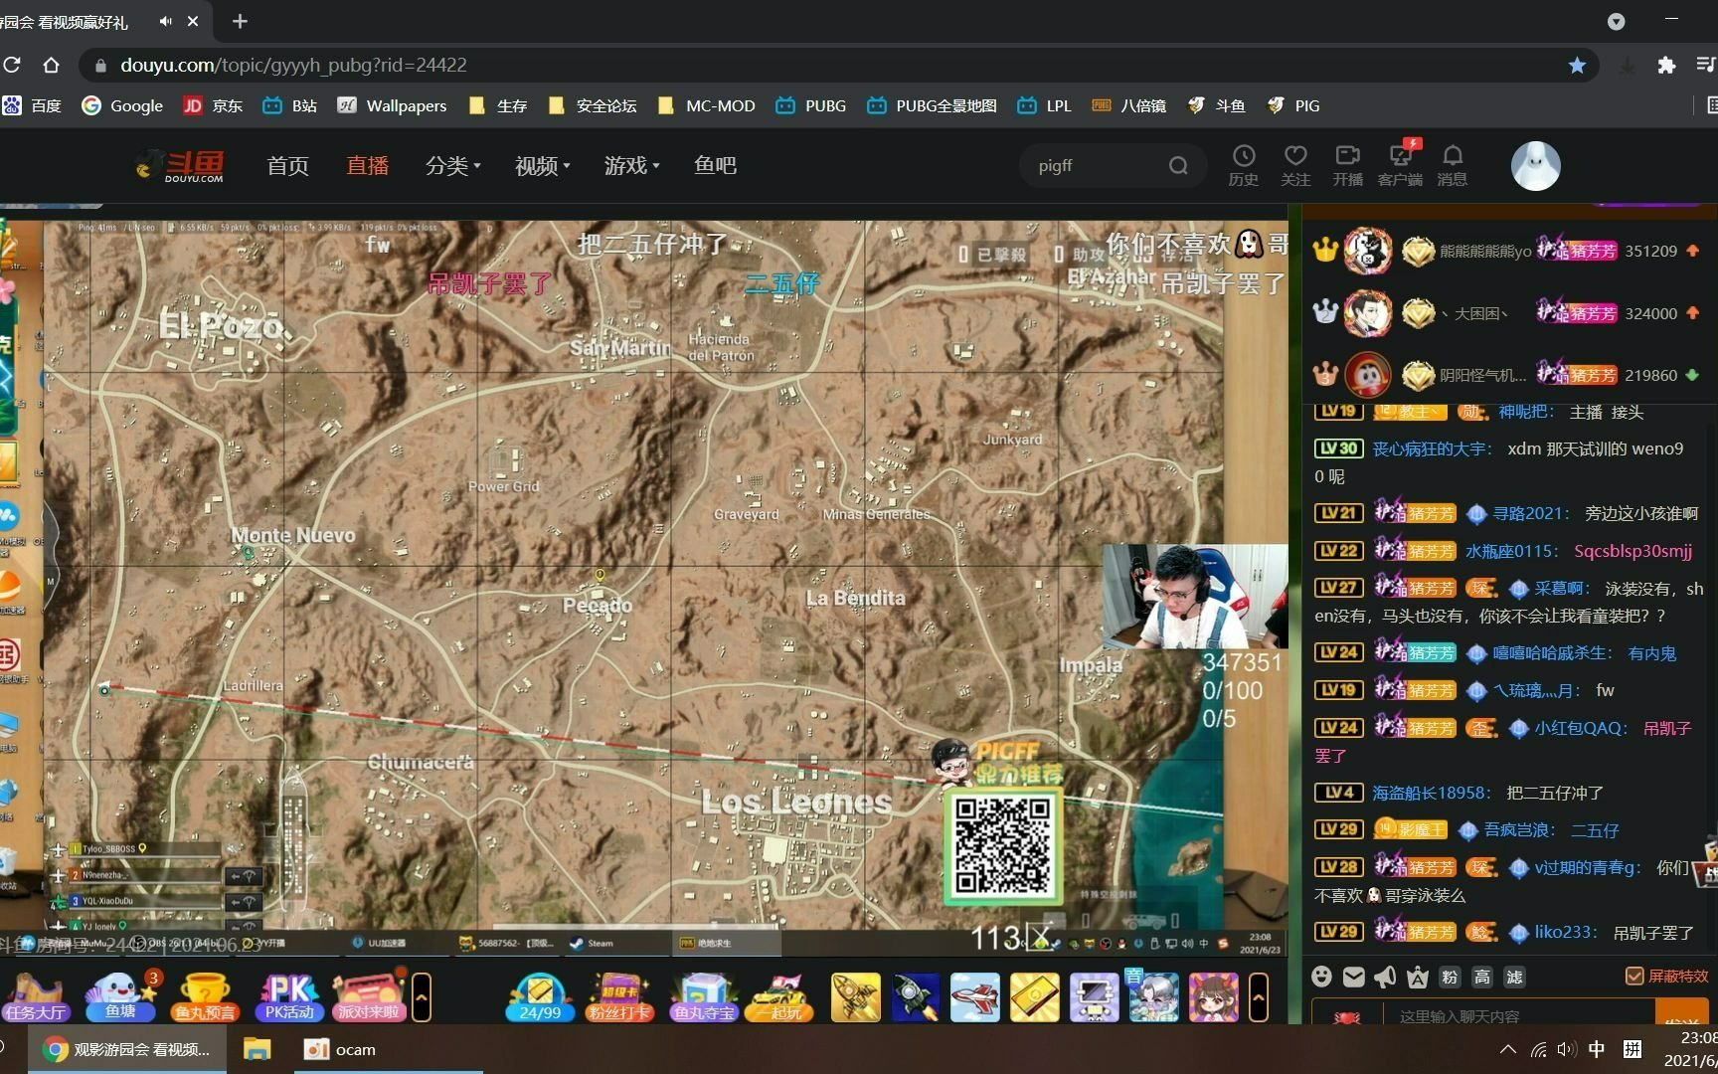Open the emoji smiley picker in chat
The height and width of the screenshot is (1074, 1718).
click(1321, 977)
